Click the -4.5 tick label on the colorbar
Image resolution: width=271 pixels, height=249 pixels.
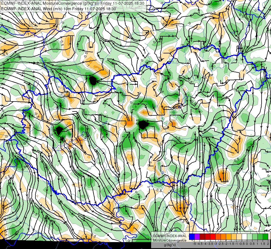point(200,244)
